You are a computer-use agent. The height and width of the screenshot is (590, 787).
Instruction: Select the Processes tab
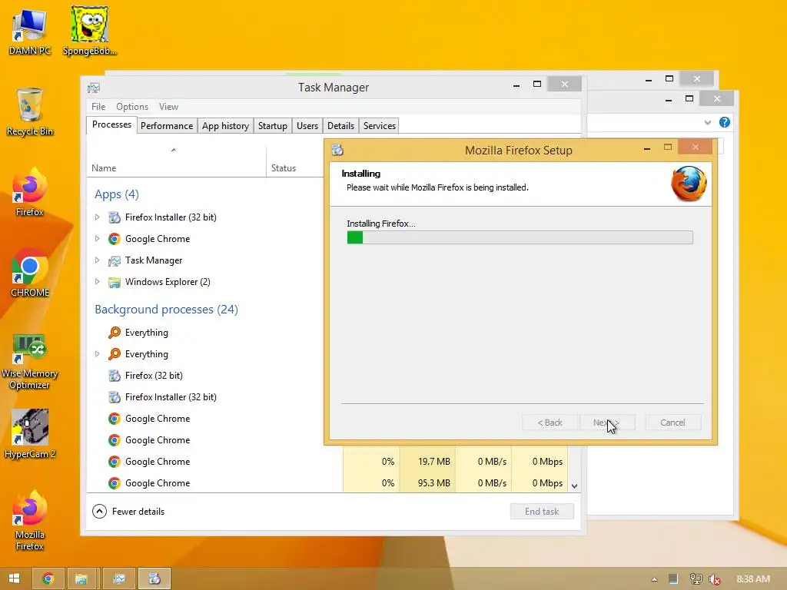(111, 124)
